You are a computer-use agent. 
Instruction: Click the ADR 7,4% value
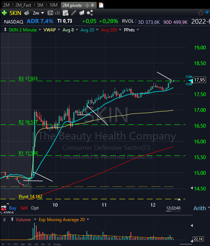pos(40,21)
